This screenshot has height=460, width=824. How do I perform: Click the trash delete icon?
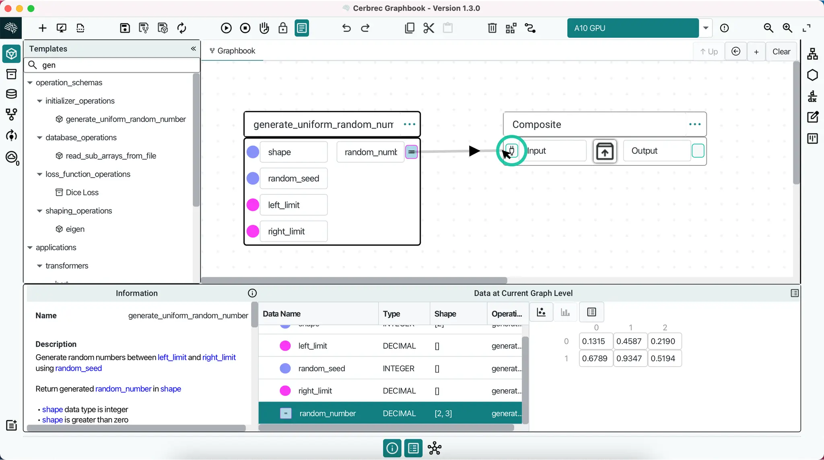click(x=492, y=28)
